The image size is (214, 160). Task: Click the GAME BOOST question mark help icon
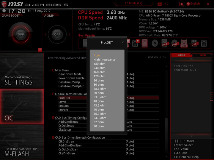point(40,50)
